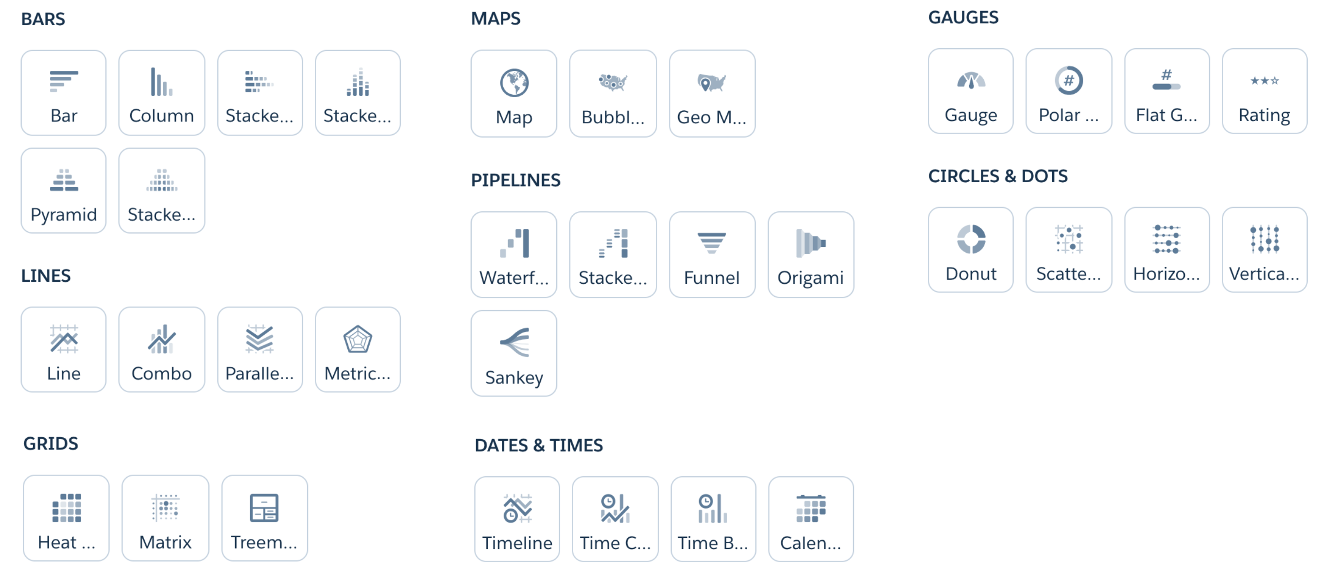This screenshot has height=584, width=1333.
Task: Pick the Origami chart icon
Action: pyautogui.click(x=810, y=254)
